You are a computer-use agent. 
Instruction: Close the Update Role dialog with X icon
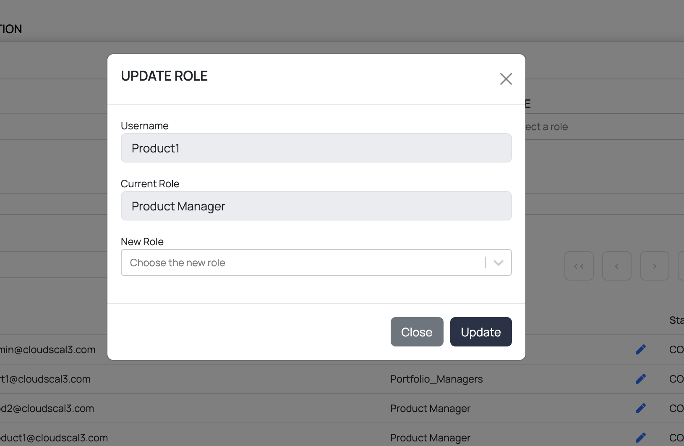[x=506, y=79]
